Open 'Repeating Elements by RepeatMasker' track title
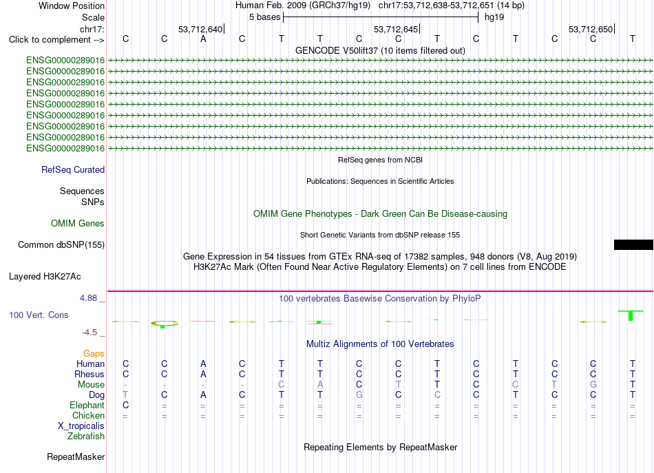Screen dimensions: 654x473 (380, 447)
